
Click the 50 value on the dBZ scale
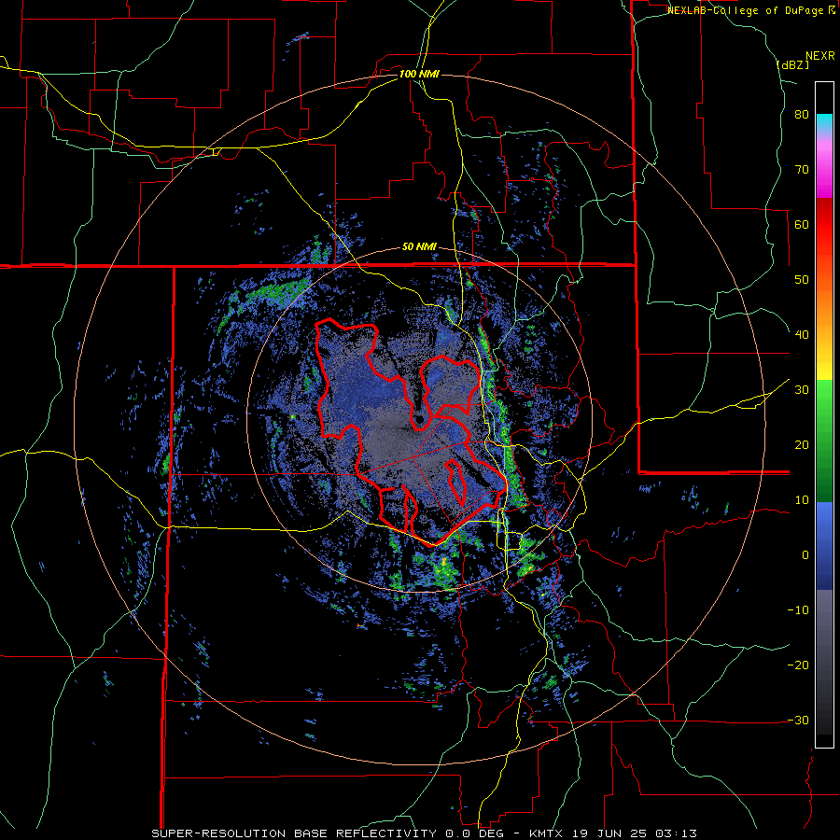pyautogui.click(x=802, y=280)
